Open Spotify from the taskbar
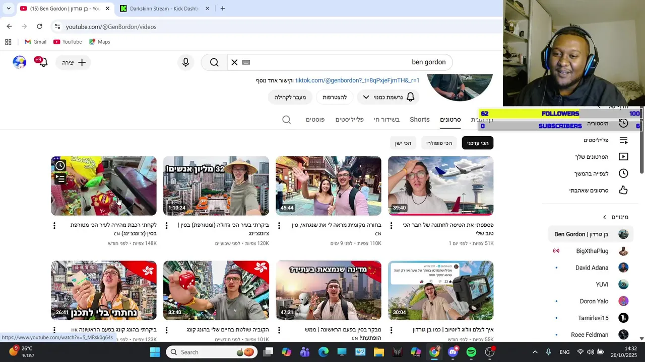 point(471,352)
